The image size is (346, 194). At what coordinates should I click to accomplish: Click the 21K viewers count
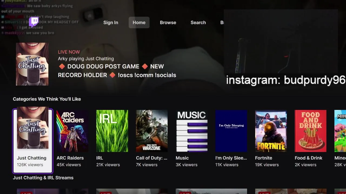(108, 165)
